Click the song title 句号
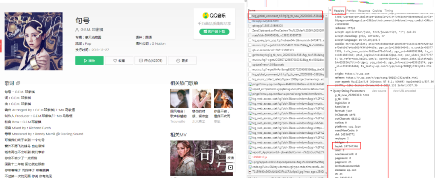The image size is (435, 178). pos(83,20)
